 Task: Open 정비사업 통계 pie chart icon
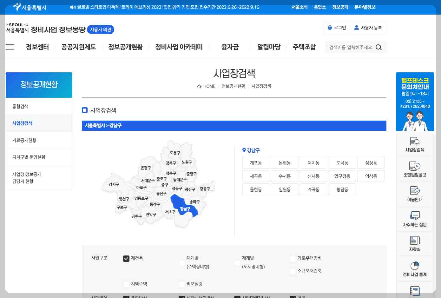pyautogui.click(x=415, y=266)
